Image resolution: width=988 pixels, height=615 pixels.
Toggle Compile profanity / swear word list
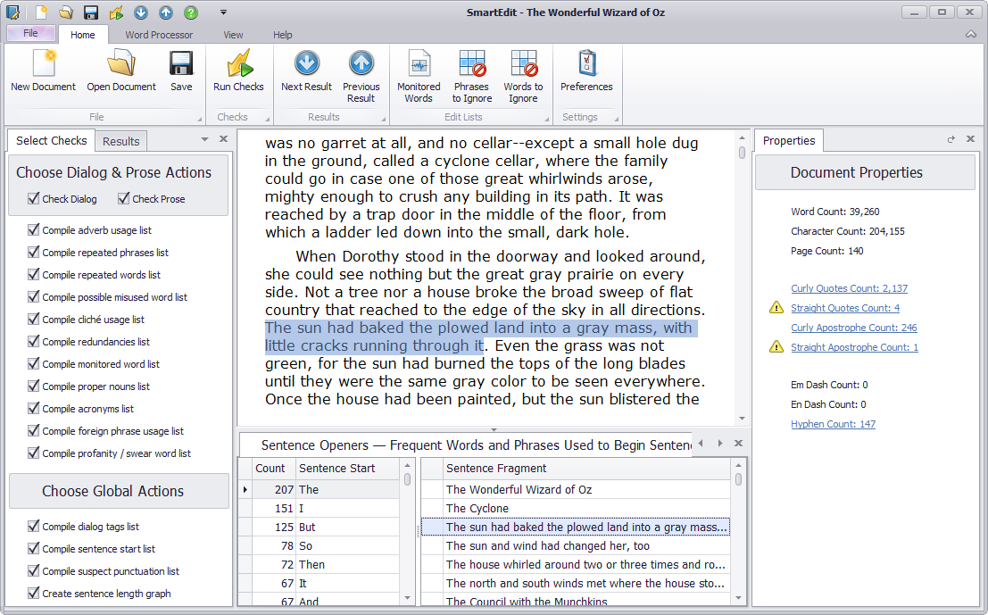[33, 453]
